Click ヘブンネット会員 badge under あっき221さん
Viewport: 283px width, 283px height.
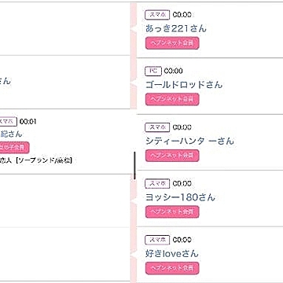pos(172,43)
